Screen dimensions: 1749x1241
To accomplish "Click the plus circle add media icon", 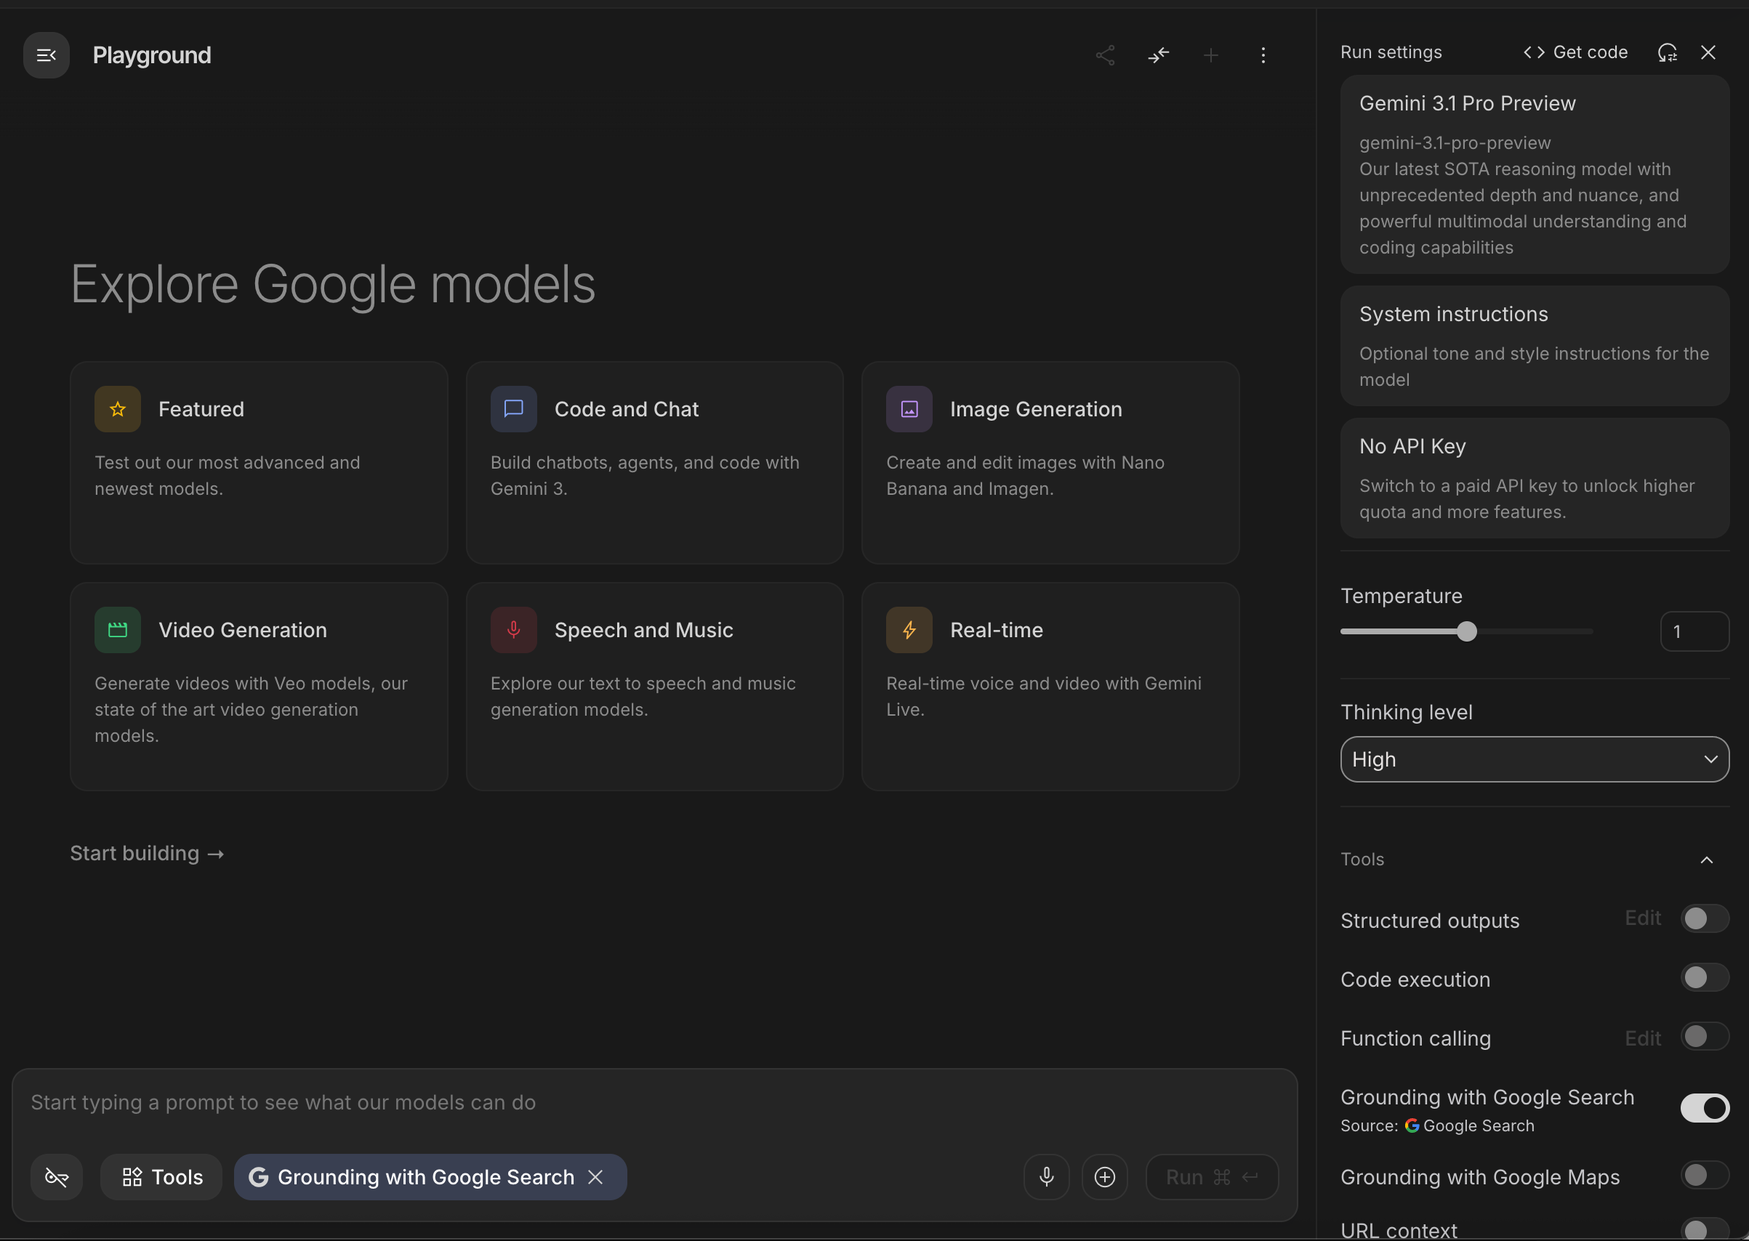I will (x=1105, y=1177).
